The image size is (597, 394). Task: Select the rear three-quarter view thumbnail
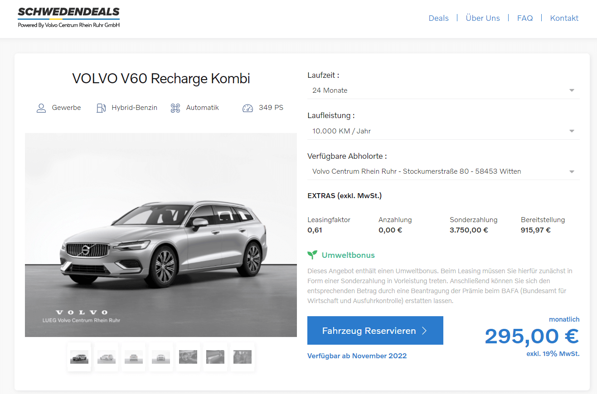(107, 357)
